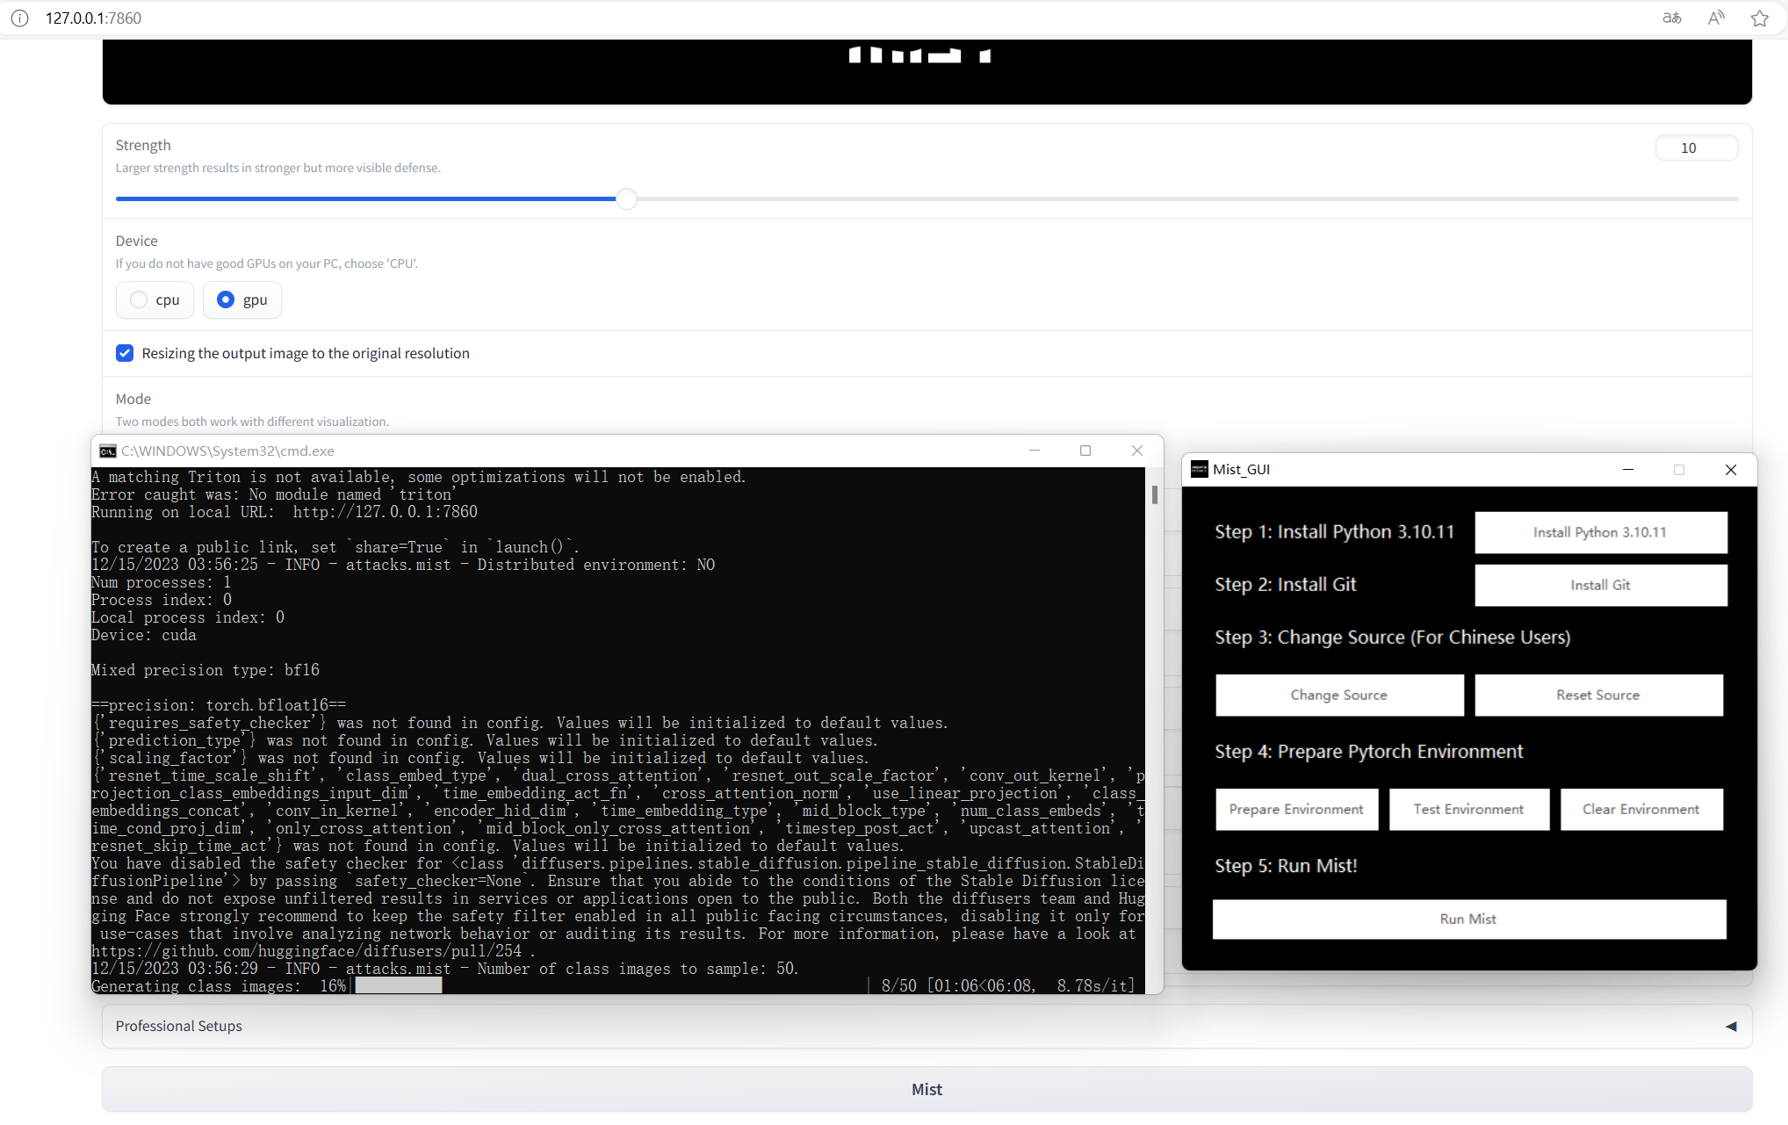Click the Change Source button

click(x=1338, y=695)
